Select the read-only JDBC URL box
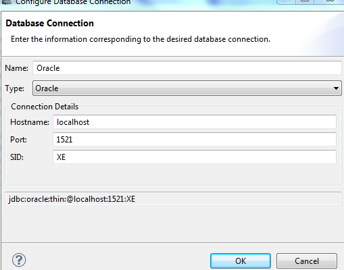 pyautogui.click(x=173, y=199)
